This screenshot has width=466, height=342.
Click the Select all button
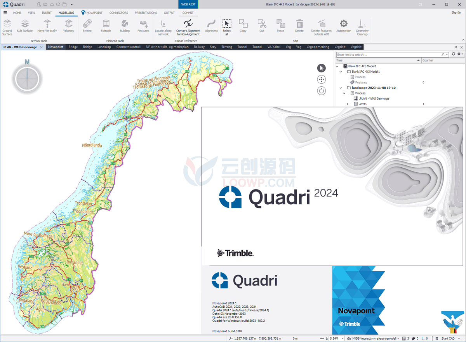(227, 27)
